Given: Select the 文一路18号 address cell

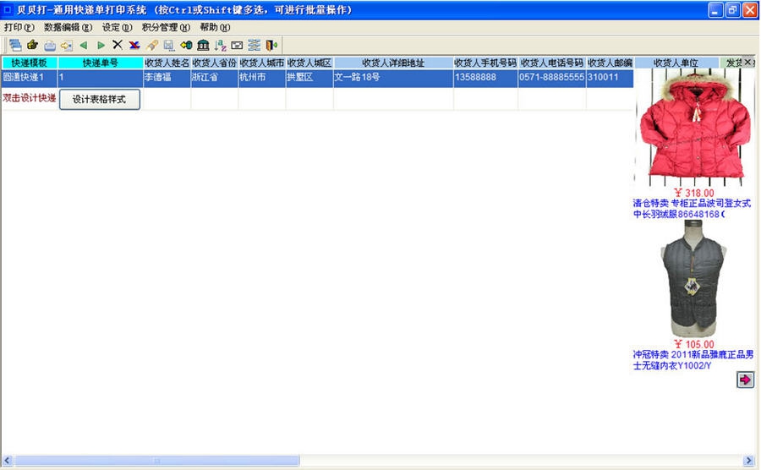Looking at the screenshot, I should pyautogui.click(x=393, y=78).
